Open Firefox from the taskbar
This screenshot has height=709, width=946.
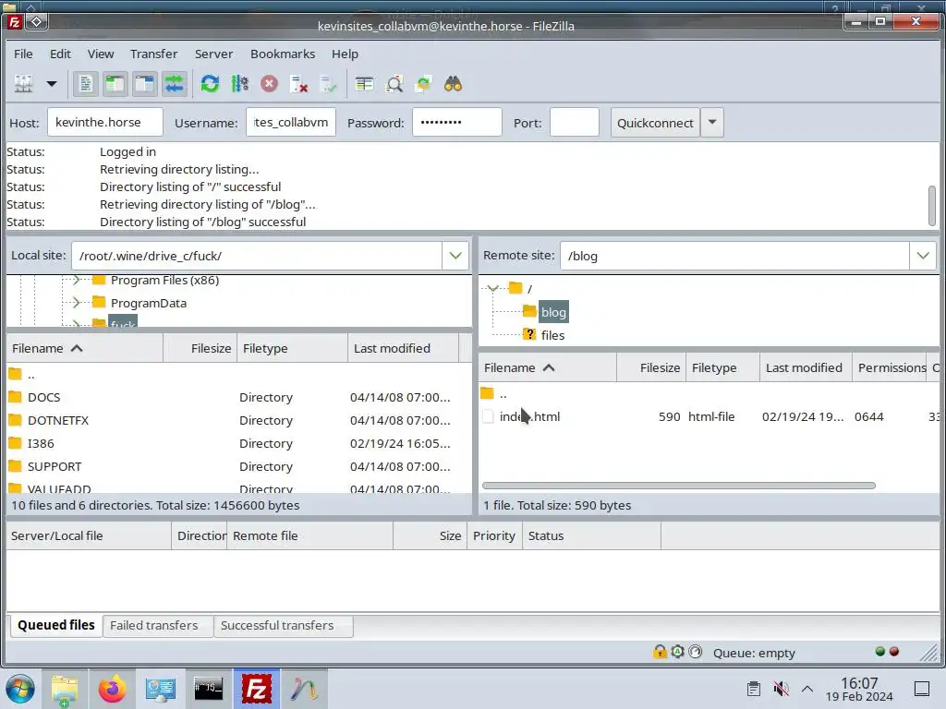click(x=112, y=689)
